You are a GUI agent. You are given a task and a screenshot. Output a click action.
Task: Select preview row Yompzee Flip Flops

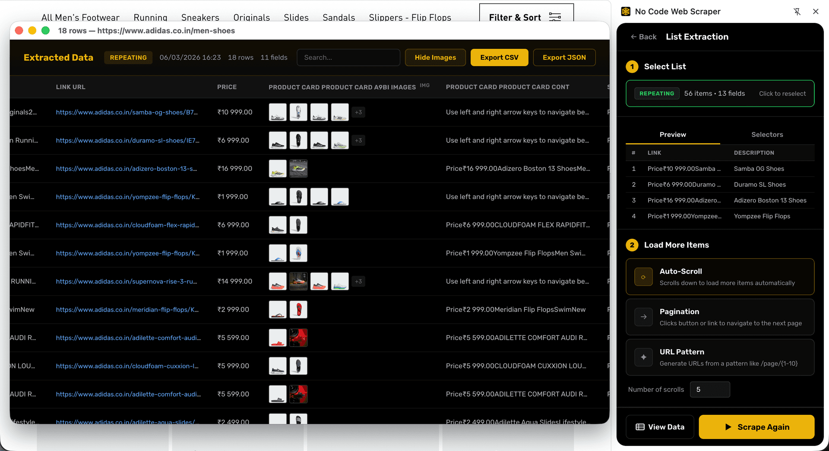(x=720, y=216)
